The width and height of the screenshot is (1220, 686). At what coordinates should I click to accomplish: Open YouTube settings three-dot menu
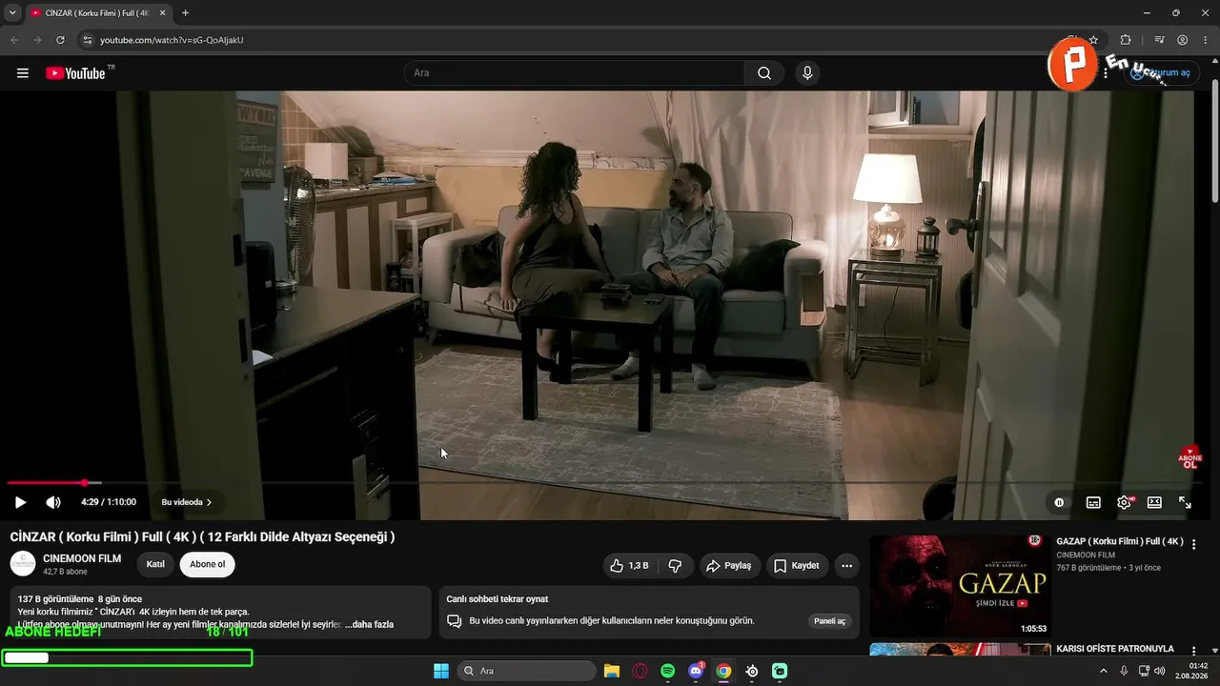1106,73
